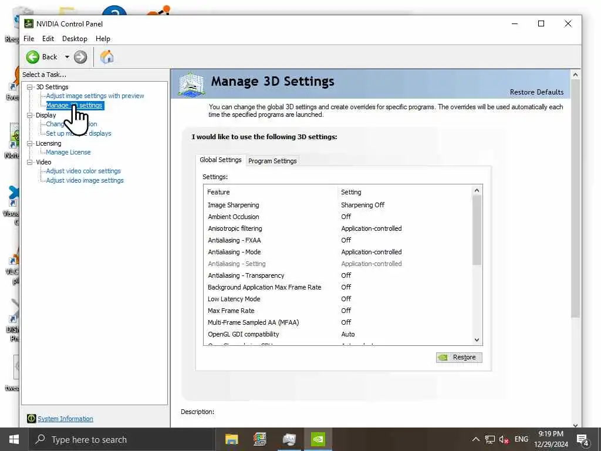Open Set up multiple displays
The height and width of the screenshot is (451, 601).
pos(79,133)
